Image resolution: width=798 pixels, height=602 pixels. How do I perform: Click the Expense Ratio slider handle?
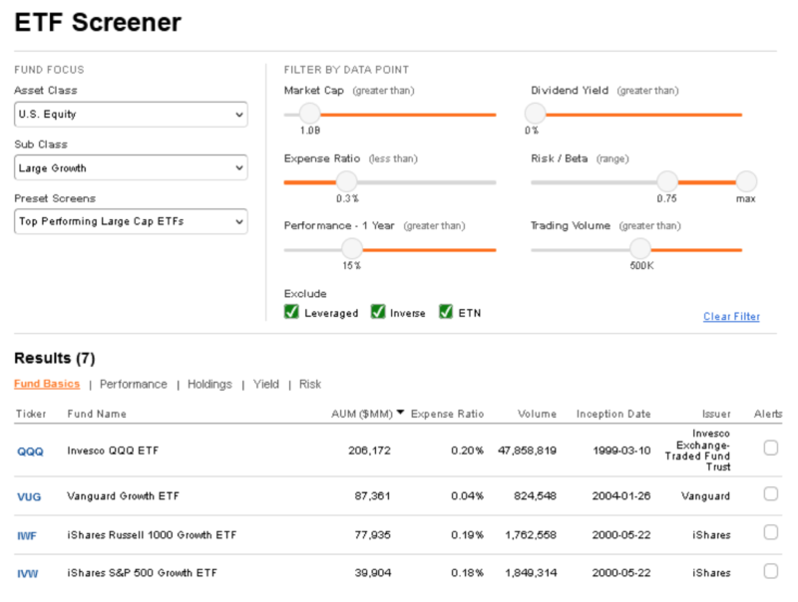pos(346,181)
